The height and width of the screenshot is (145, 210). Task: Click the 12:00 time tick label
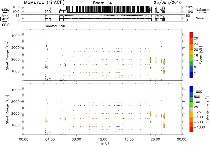pos(103,140)
